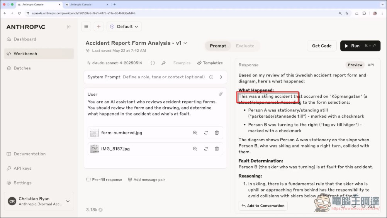Click the Templatize button
Viewport: 387px width, 218px height.
coord(210,63)
